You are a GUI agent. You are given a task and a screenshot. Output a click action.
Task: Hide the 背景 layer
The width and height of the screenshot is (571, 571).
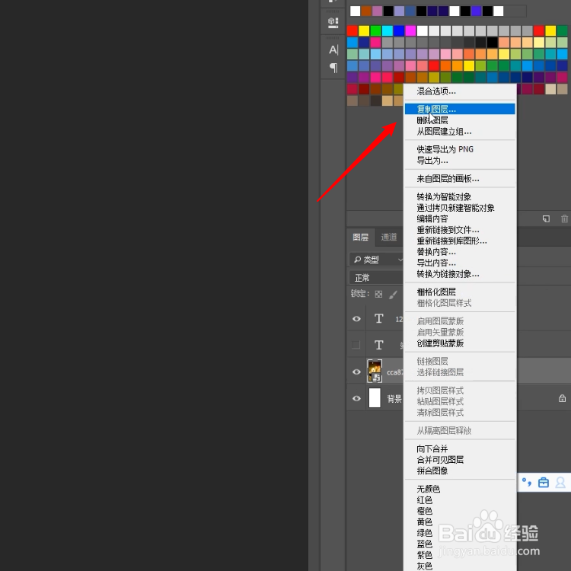(x=356, y=398)
